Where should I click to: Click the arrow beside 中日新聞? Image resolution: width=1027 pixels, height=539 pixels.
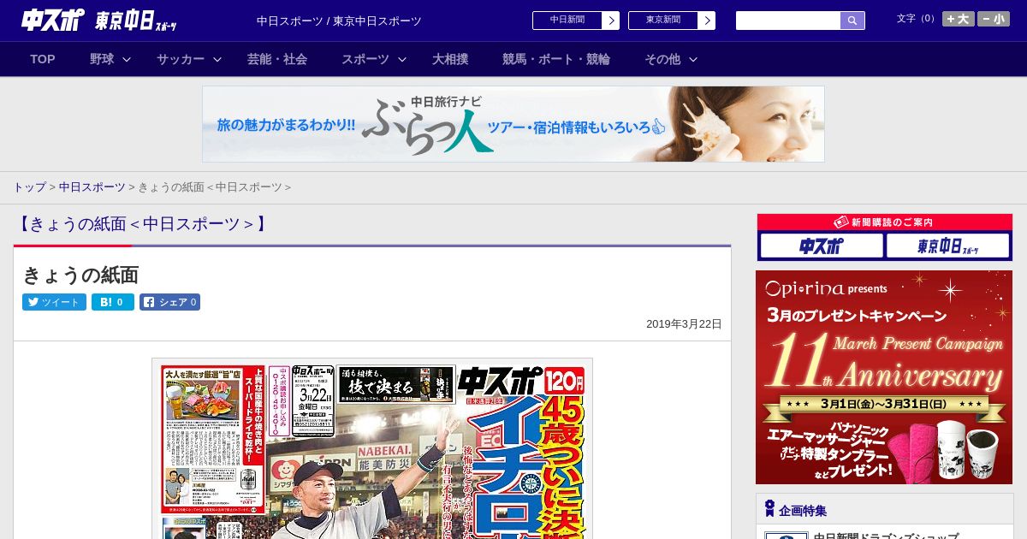(x=610, y=21)
